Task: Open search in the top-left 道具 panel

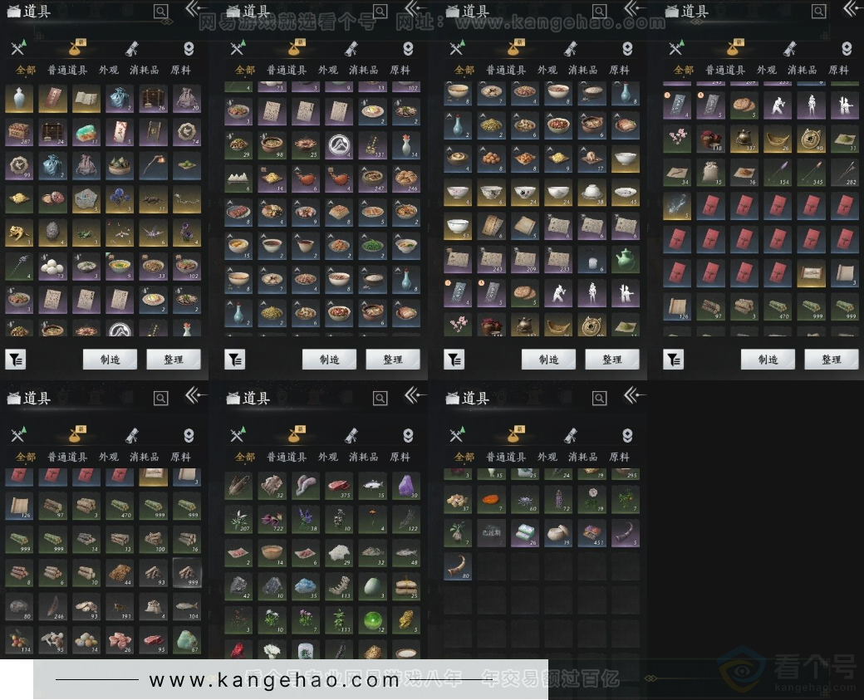Action: click(161, 12)
